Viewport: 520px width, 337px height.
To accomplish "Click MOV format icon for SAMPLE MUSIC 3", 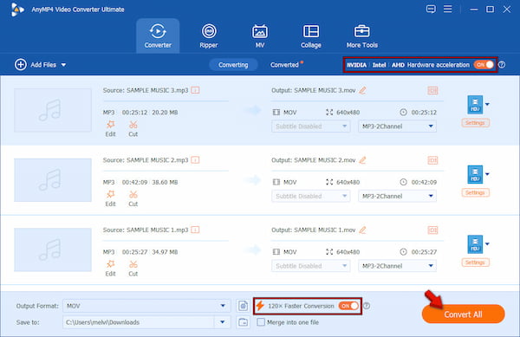I will click(475, 104).
